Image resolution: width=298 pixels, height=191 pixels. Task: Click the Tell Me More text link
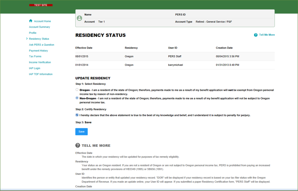tap(267, 35)
